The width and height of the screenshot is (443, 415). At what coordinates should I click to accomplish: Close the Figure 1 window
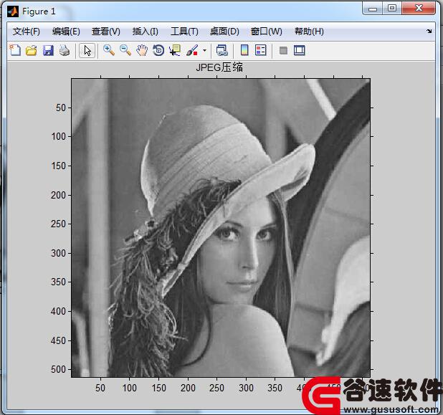coord(419,8)
